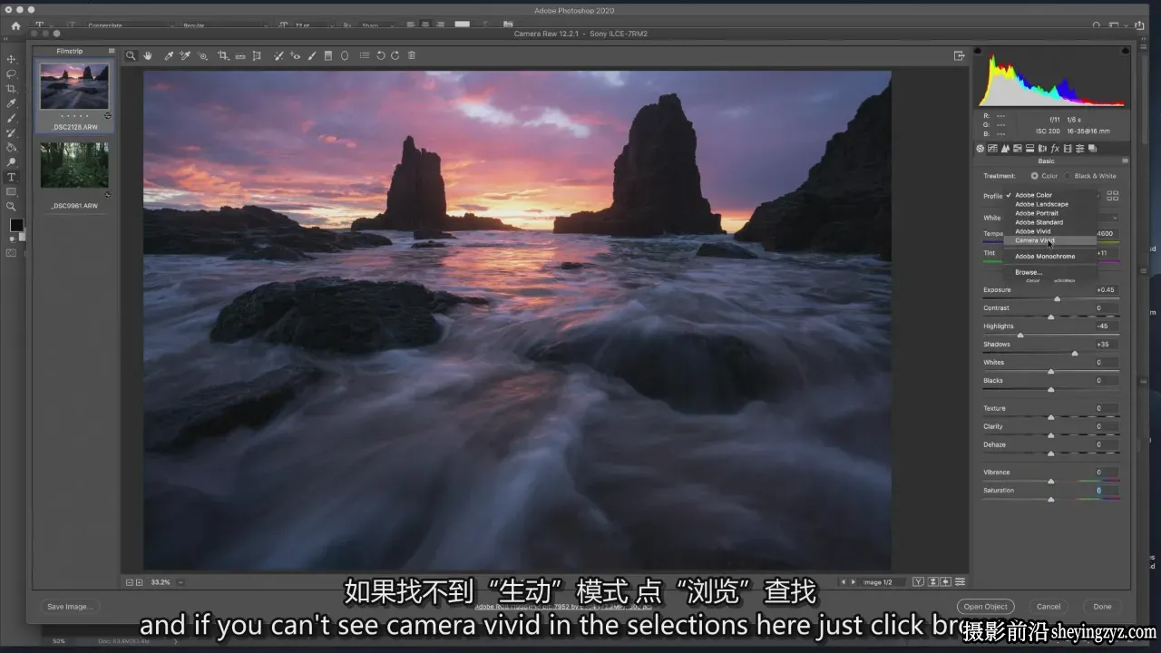Toggle before/after Y preview icon
Screen dimensions: 1161x653
click(918, 582)
